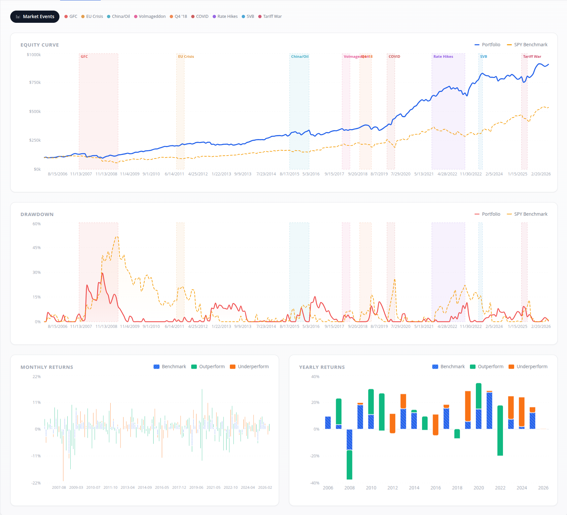Click the 60% drawdown axis label
The image size is (567, 515).
37,224
